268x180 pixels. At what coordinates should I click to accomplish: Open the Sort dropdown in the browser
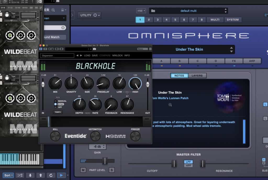8,175
